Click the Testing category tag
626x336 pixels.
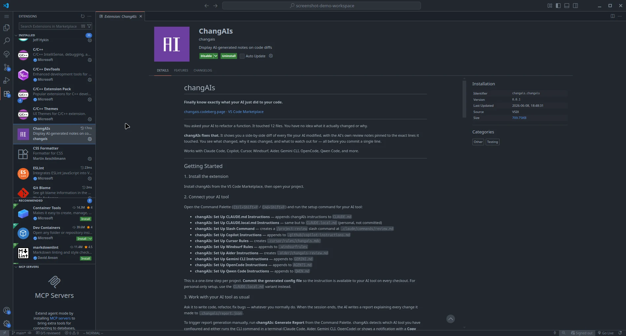[x=492, y=142]
